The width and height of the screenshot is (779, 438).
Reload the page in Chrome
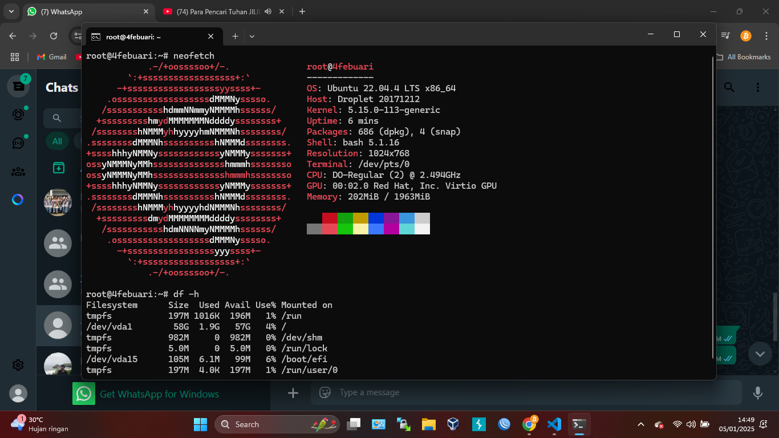click(x=54, y=35)
